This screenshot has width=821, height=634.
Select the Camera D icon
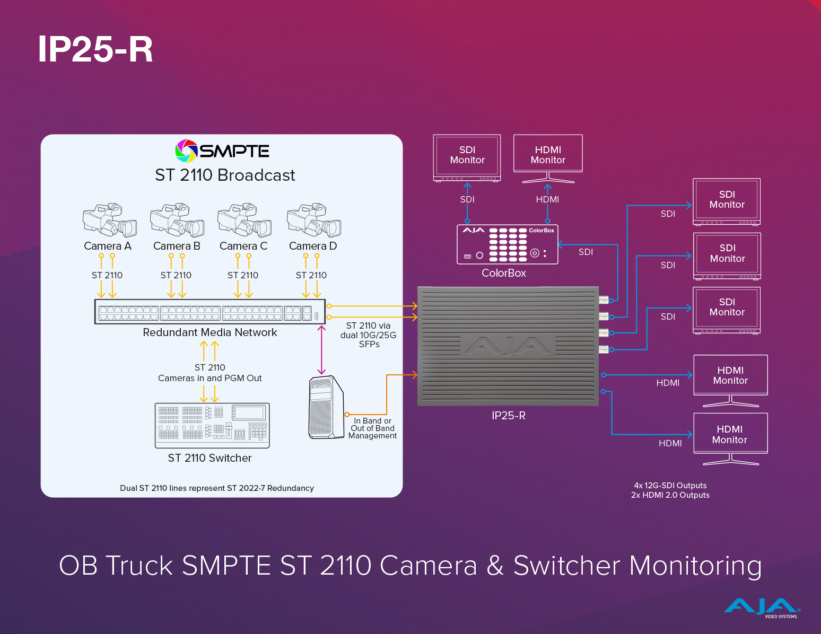point(314,219)
